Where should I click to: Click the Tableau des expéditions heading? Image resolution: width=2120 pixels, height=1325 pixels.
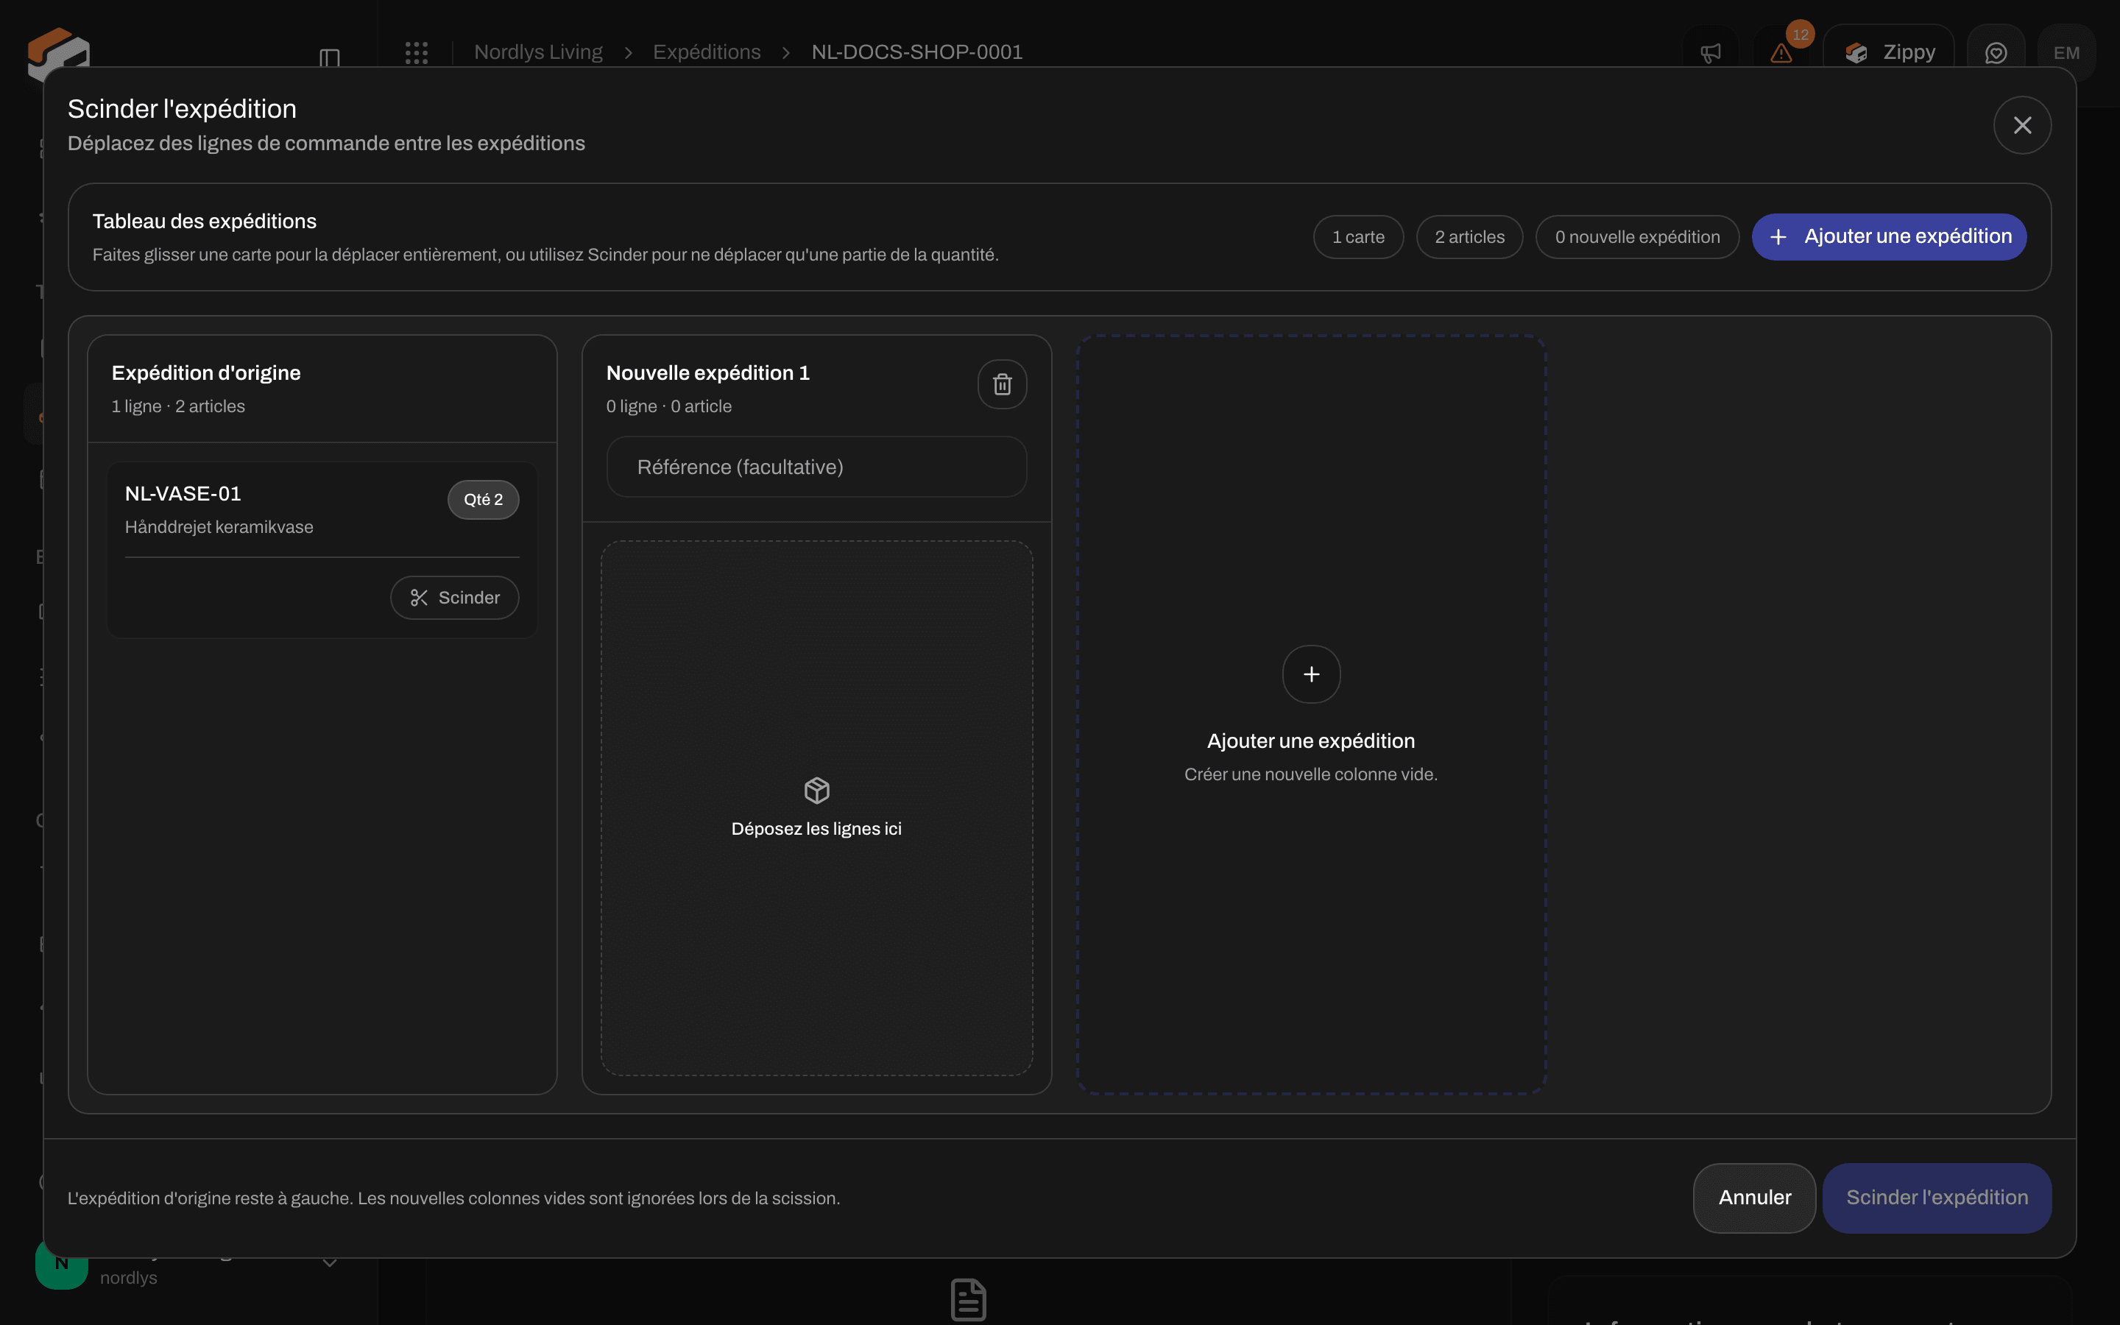click(x=204, y=222)
